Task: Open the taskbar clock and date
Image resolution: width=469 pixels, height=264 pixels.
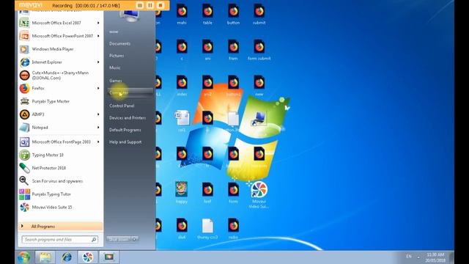Action: [435, 257]
